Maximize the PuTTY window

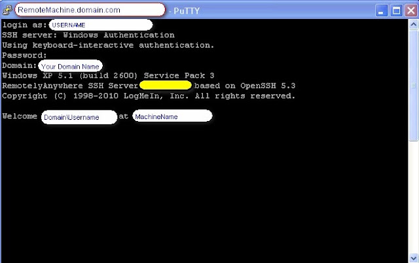pyautogui.click(x=396, y=10)
